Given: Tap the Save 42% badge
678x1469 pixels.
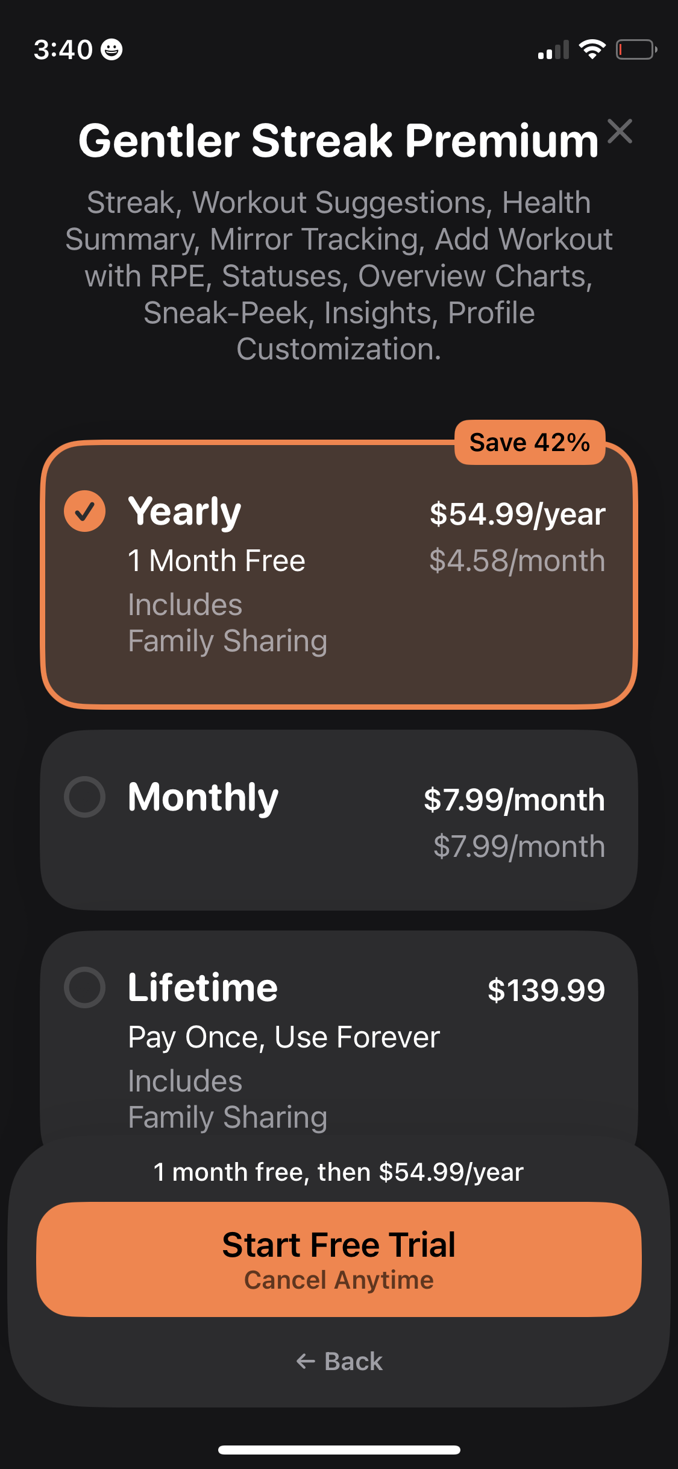Looking at the screenshot, I should click(529, 443).
